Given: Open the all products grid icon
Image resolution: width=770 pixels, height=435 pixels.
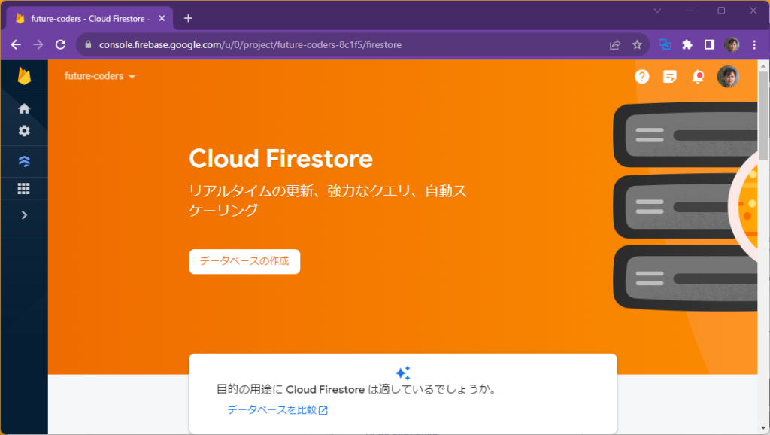Looking at the screenshot, I should 23,188.
